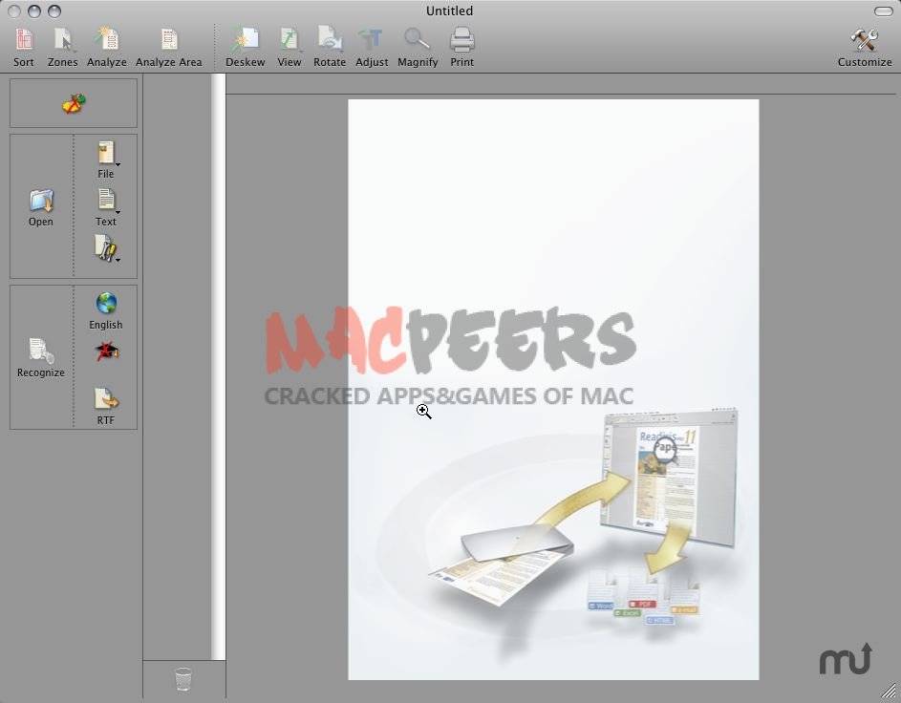The width and height of the screenshot is (901, 703).
Task: Choose the English recognition language globe
Action: pos(106,309)
